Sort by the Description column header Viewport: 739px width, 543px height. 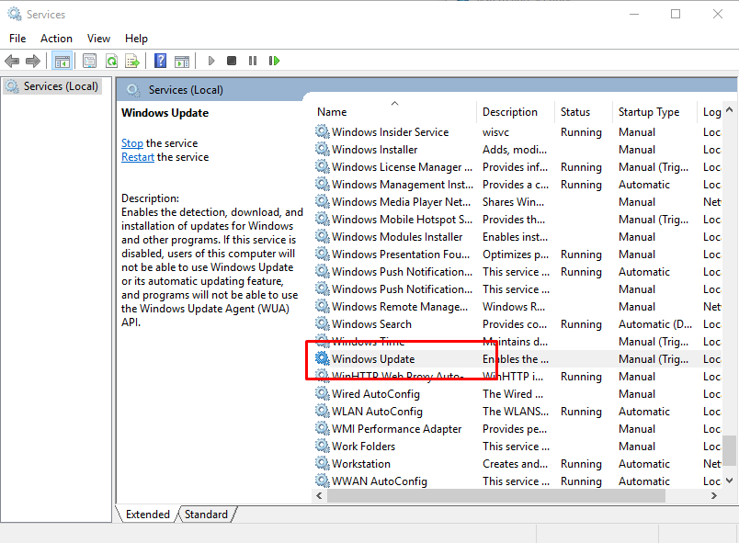516,111
